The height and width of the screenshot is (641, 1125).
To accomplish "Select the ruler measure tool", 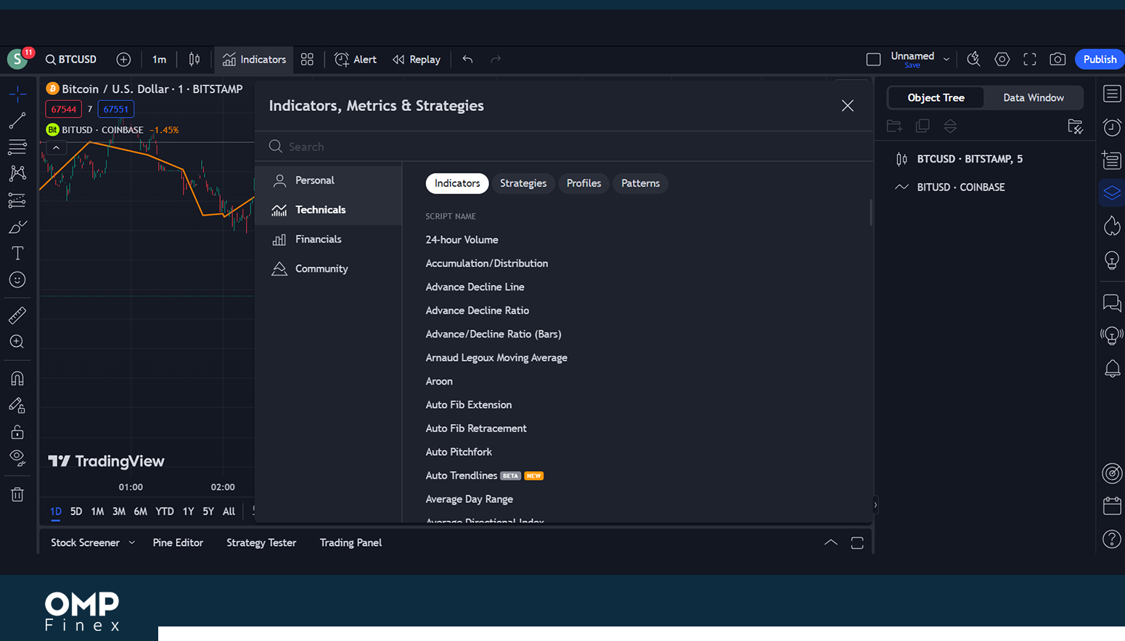I will tap(17, 315).
